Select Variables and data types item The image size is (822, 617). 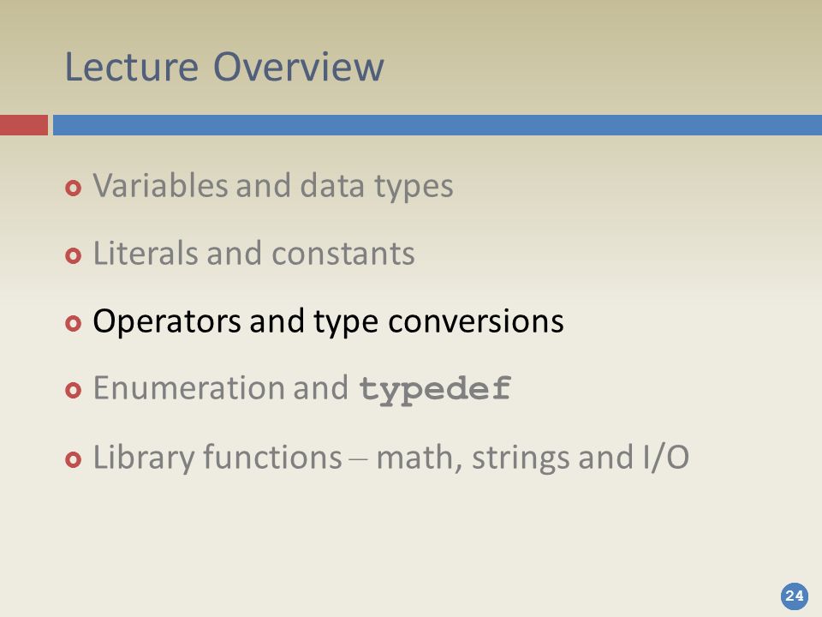(272, 186)
